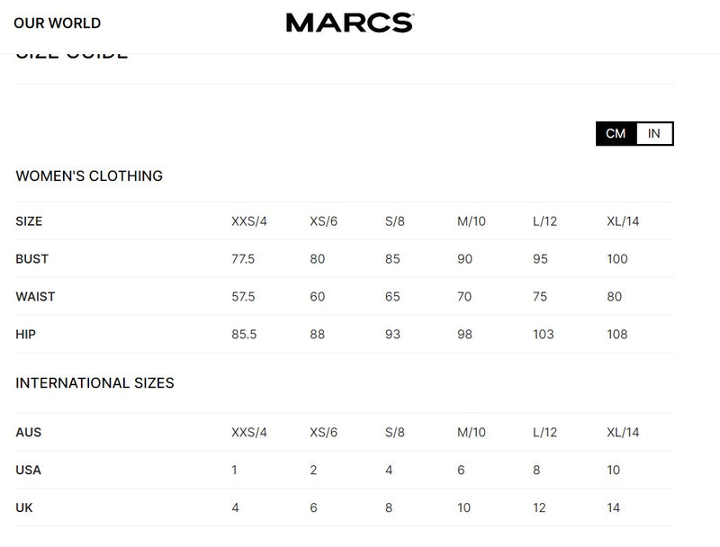
Task: Click M/10 in the AUS row
Action: [x=472, y=433]
